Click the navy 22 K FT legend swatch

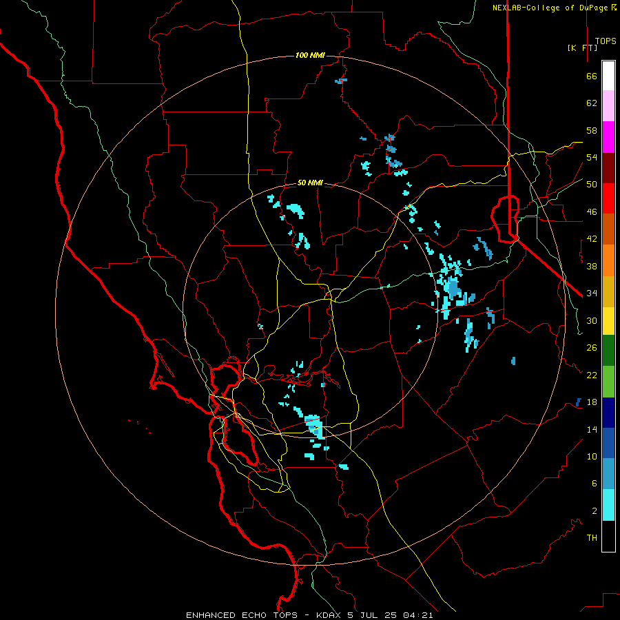pyautogui.click(x=608, y=413)
